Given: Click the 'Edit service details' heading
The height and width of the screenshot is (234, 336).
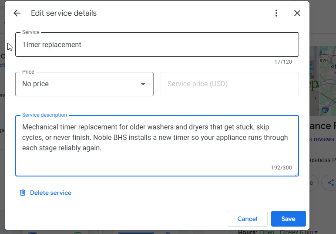Looking at the screenshot, I should click(64, 13).
